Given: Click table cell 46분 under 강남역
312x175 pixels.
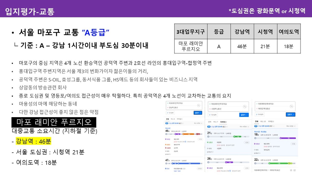Looking at the screenshot, I should click(x=242, y=46).
